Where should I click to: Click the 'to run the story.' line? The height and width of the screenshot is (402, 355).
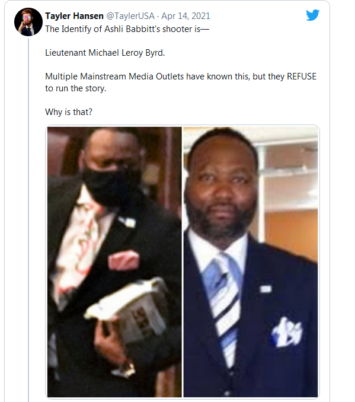[76, 88]
